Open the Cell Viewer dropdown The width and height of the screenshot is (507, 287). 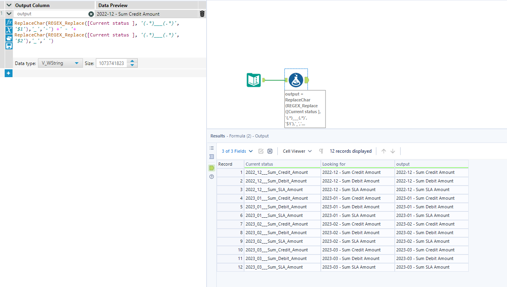[x=297, y=151]
